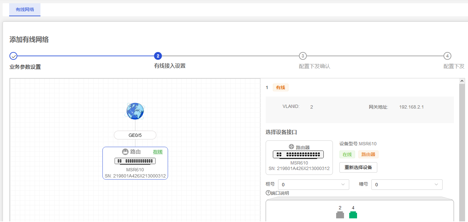Click the 端口说明 help question icon
This screenshot has width=468, height=222.
click(x=268, y=193)
